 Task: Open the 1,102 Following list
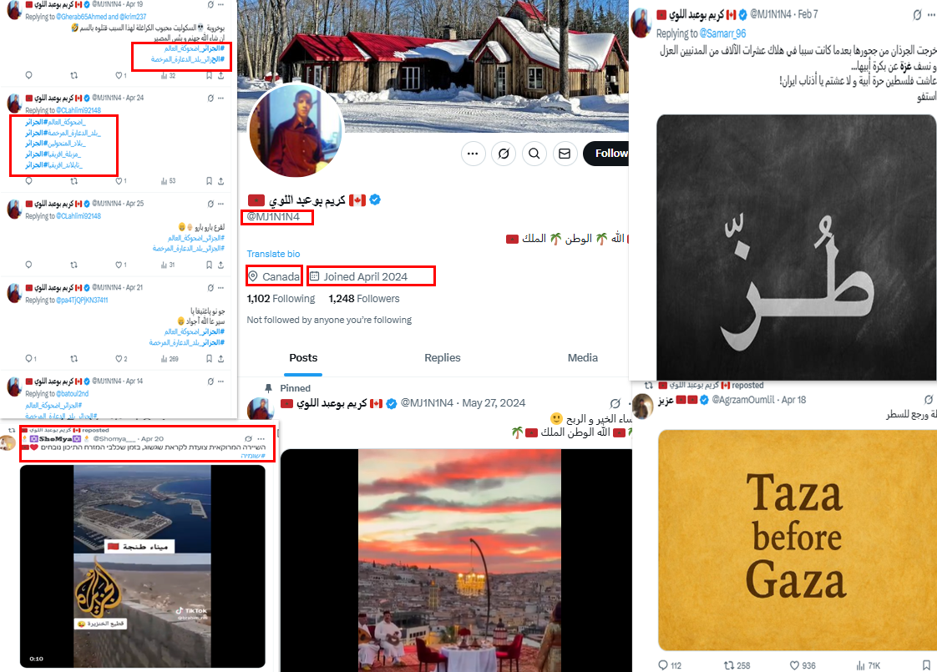click(281, 299)
